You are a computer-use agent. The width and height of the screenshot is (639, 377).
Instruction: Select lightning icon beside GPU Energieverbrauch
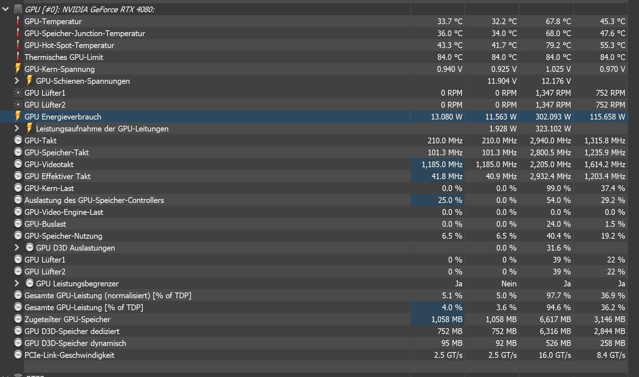coord(18,116)
